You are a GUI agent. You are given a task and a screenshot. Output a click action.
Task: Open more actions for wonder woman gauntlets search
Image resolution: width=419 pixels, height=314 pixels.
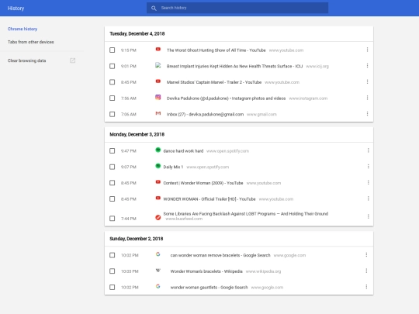click(366, 287)
